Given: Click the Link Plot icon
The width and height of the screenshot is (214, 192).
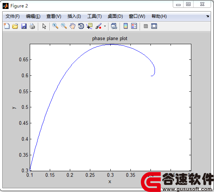Looking at the screenshot, I should (x=114, y=26).
